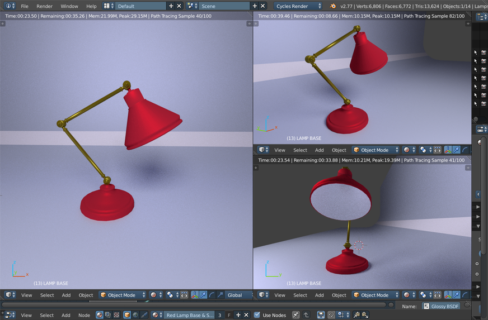
Task: Select the compositing nodes icon in node editor
Action: pyautogui.click(x=108, y=315)
